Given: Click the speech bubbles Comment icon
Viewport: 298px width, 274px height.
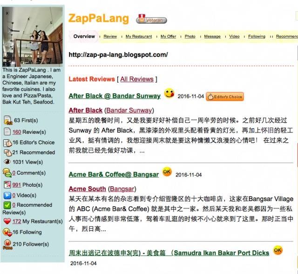Looking at the screenshot, I should [7, 173].
